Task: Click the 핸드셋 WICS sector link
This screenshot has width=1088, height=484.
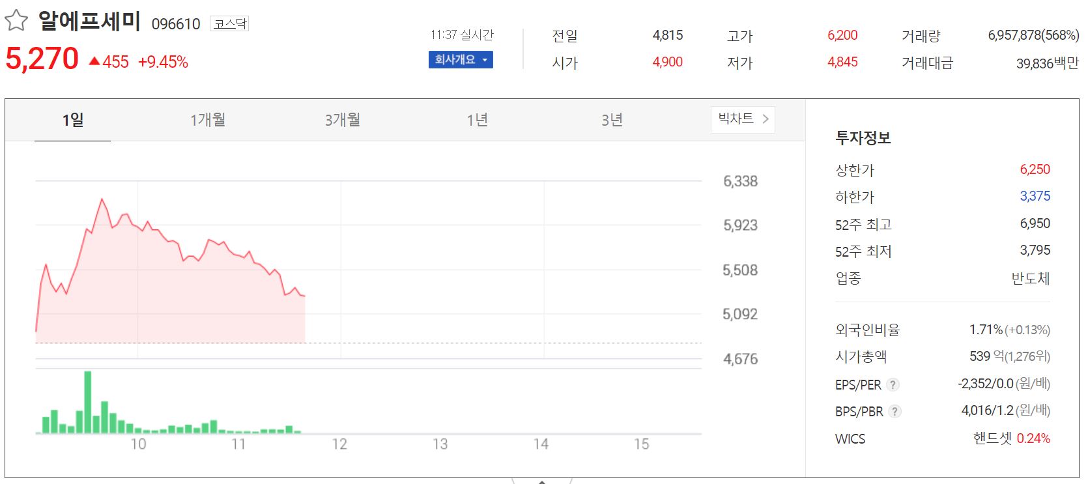Action: click(x=992, y=438)
